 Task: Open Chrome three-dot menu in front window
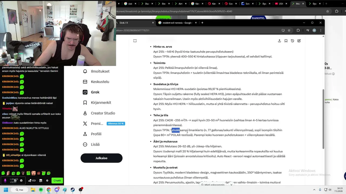pos(321,30)
